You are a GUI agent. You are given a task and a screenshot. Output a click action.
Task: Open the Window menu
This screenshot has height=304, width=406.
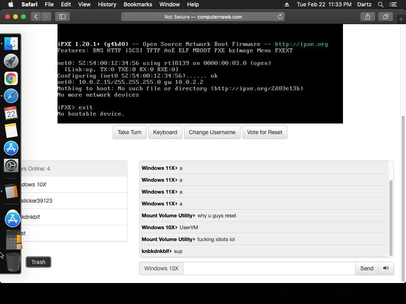pos(169,4)
